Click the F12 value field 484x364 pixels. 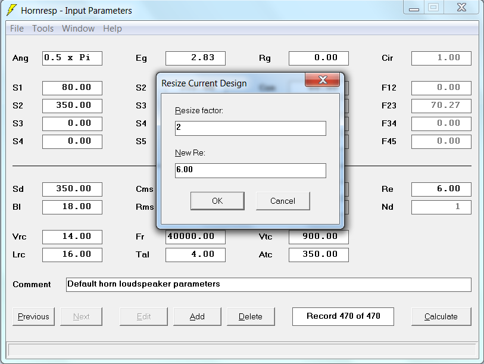click(441, 88)
